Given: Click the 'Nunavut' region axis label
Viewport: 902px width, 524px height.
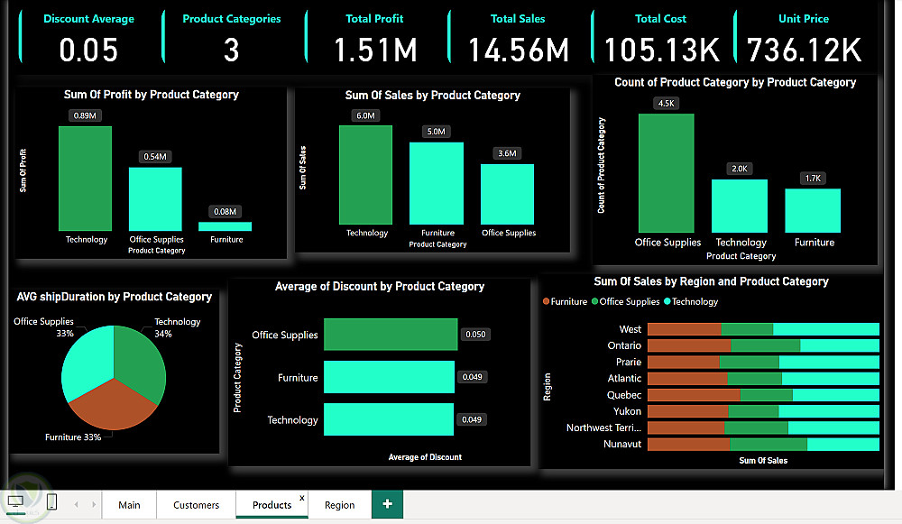Looking at the screenshot, I should [621, 444].
